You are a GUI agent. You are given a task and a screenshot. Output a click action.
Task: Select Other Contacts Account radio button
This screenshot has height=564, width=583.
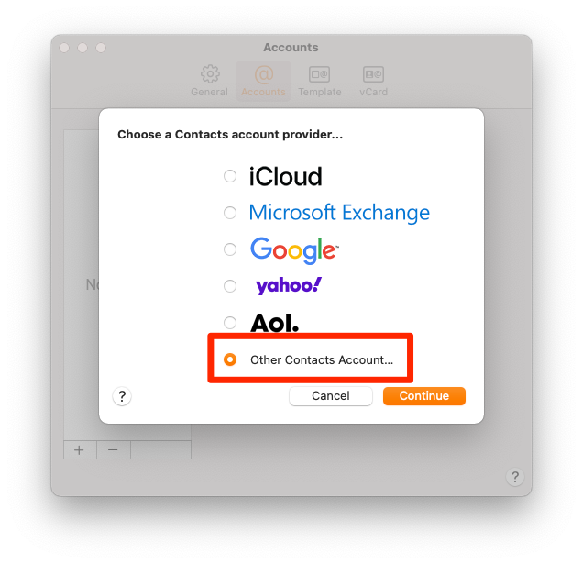[230, 359]
